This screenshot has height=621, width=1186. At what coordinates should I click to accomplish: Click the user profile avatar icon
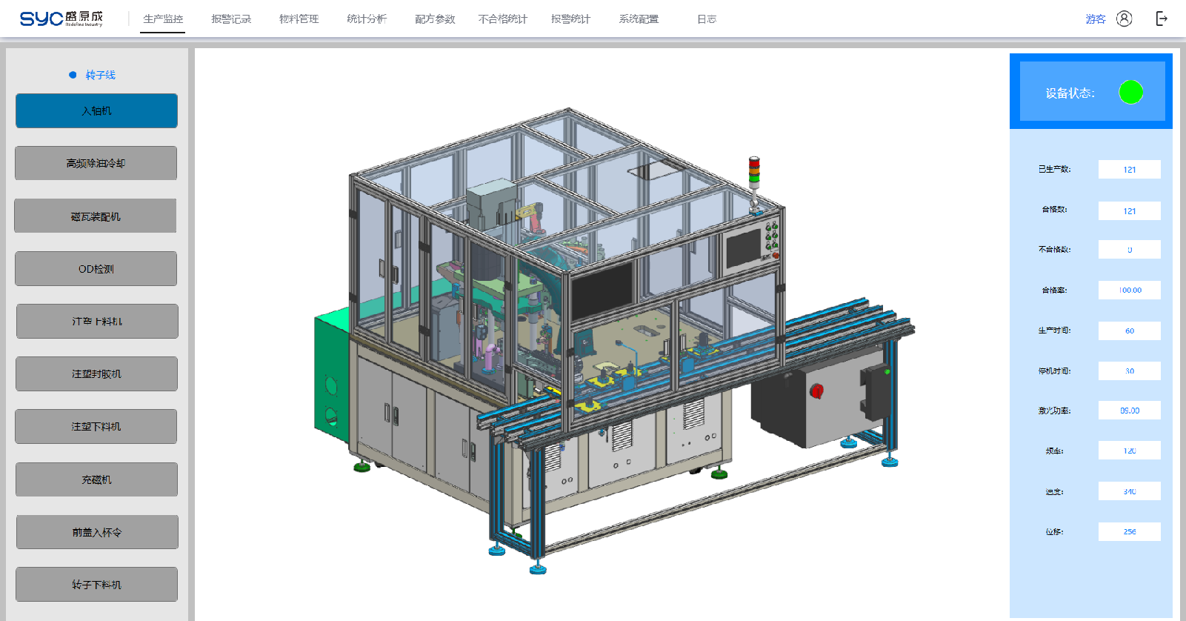coord(1124,19)
